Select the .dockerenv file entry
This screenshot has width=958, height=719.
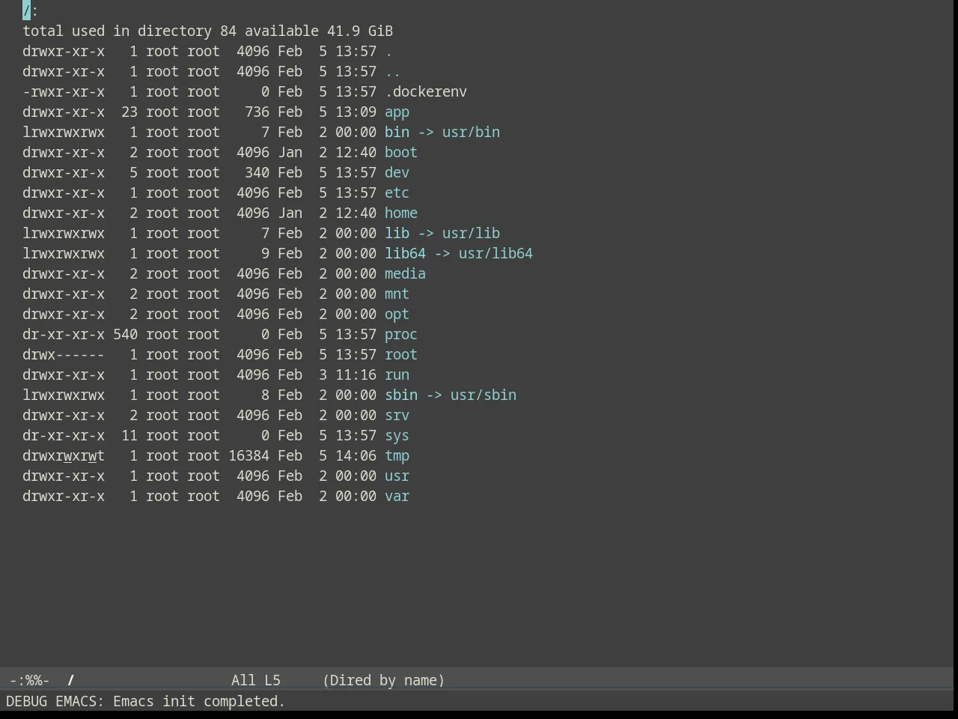(x=426, y=92)
